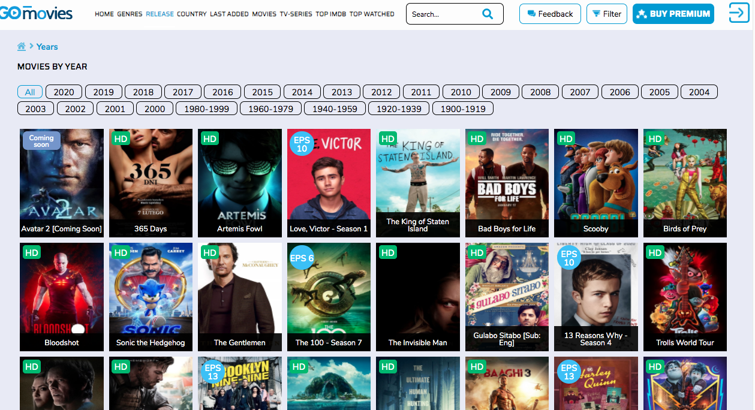
Task: Open the Release menu
Action: (x=160, y=14)
